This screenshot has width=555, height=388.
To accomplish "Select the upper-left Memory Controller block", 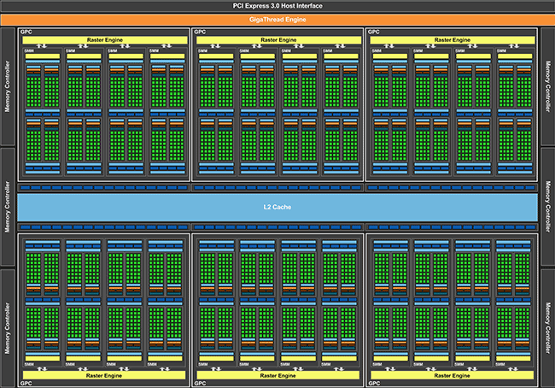I will click(8, 86).
